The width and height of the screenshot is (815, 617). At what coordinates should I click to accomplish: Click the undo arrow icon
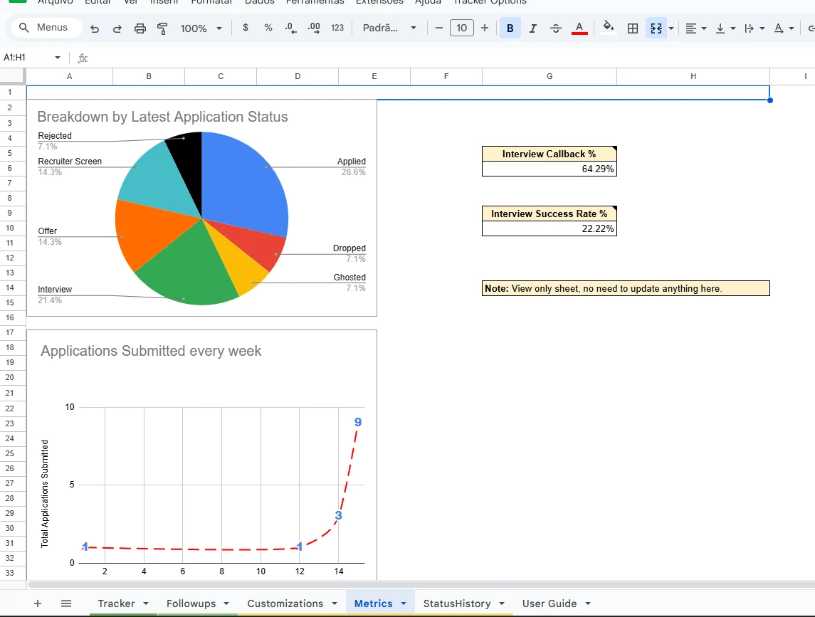(95, 28)
